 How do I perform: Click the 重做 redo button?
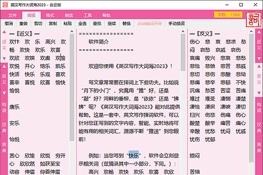24,24
